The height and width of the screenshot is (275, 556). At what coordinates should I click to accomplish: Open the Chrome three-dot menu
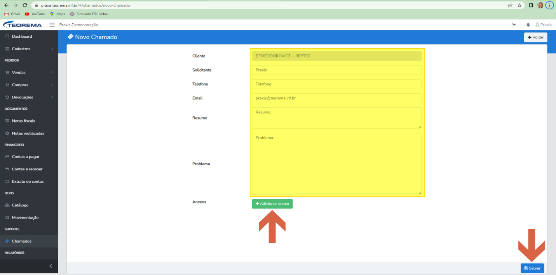click(549, 5)
